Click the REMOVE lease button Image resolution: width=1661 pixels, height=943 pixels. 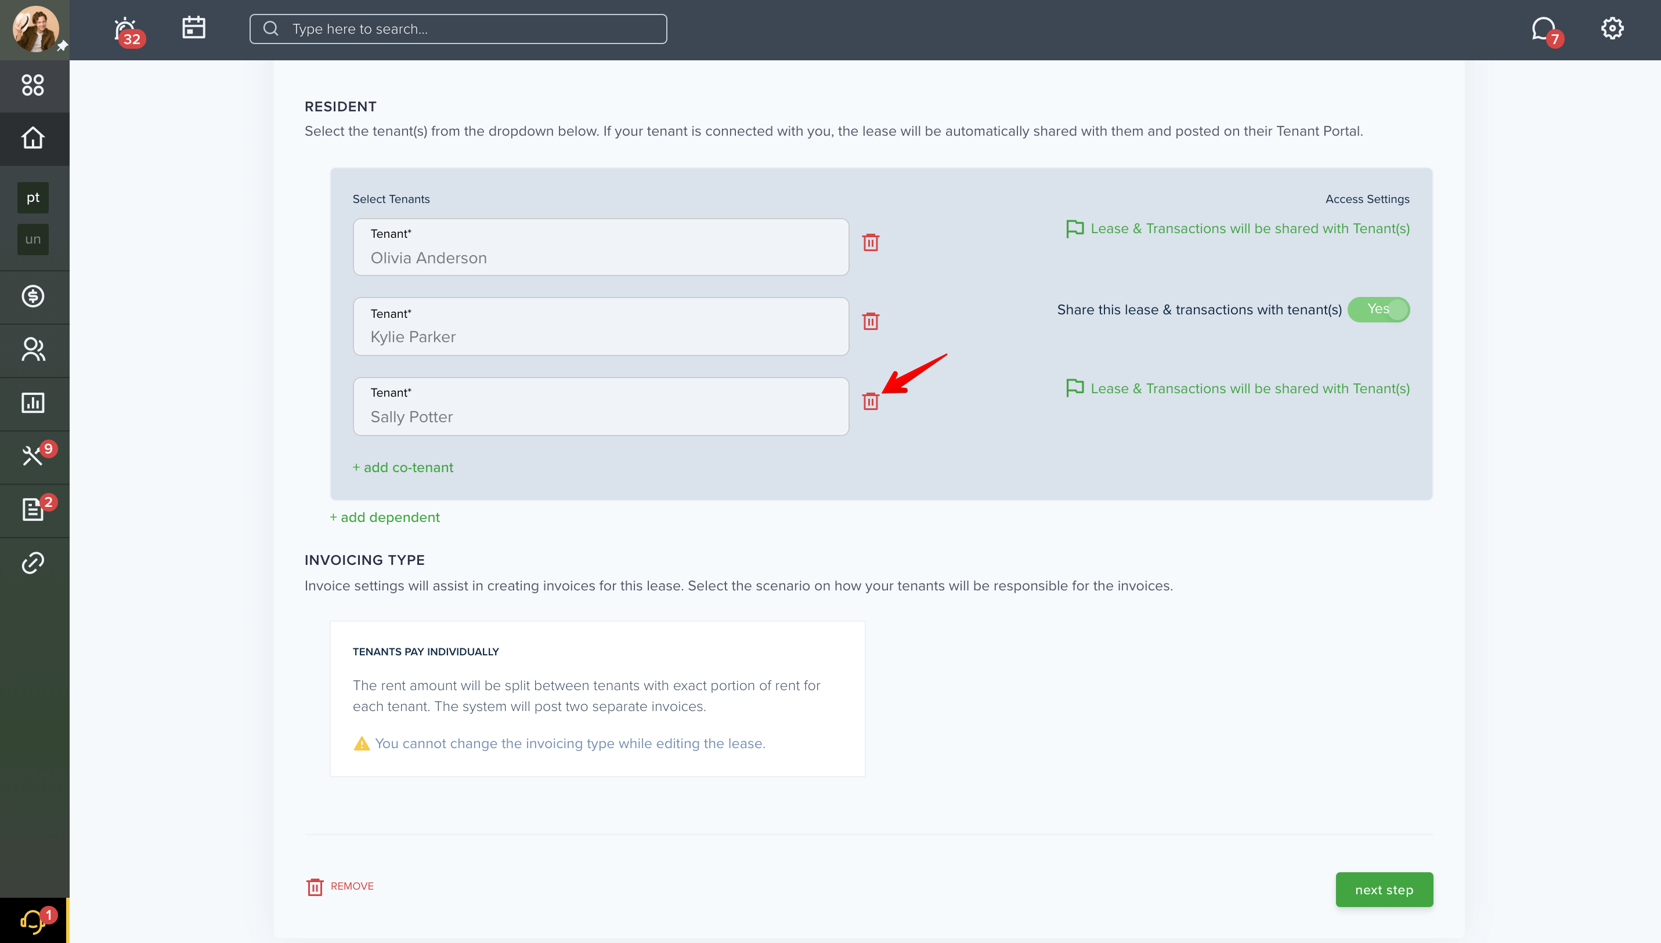(340, 886)
